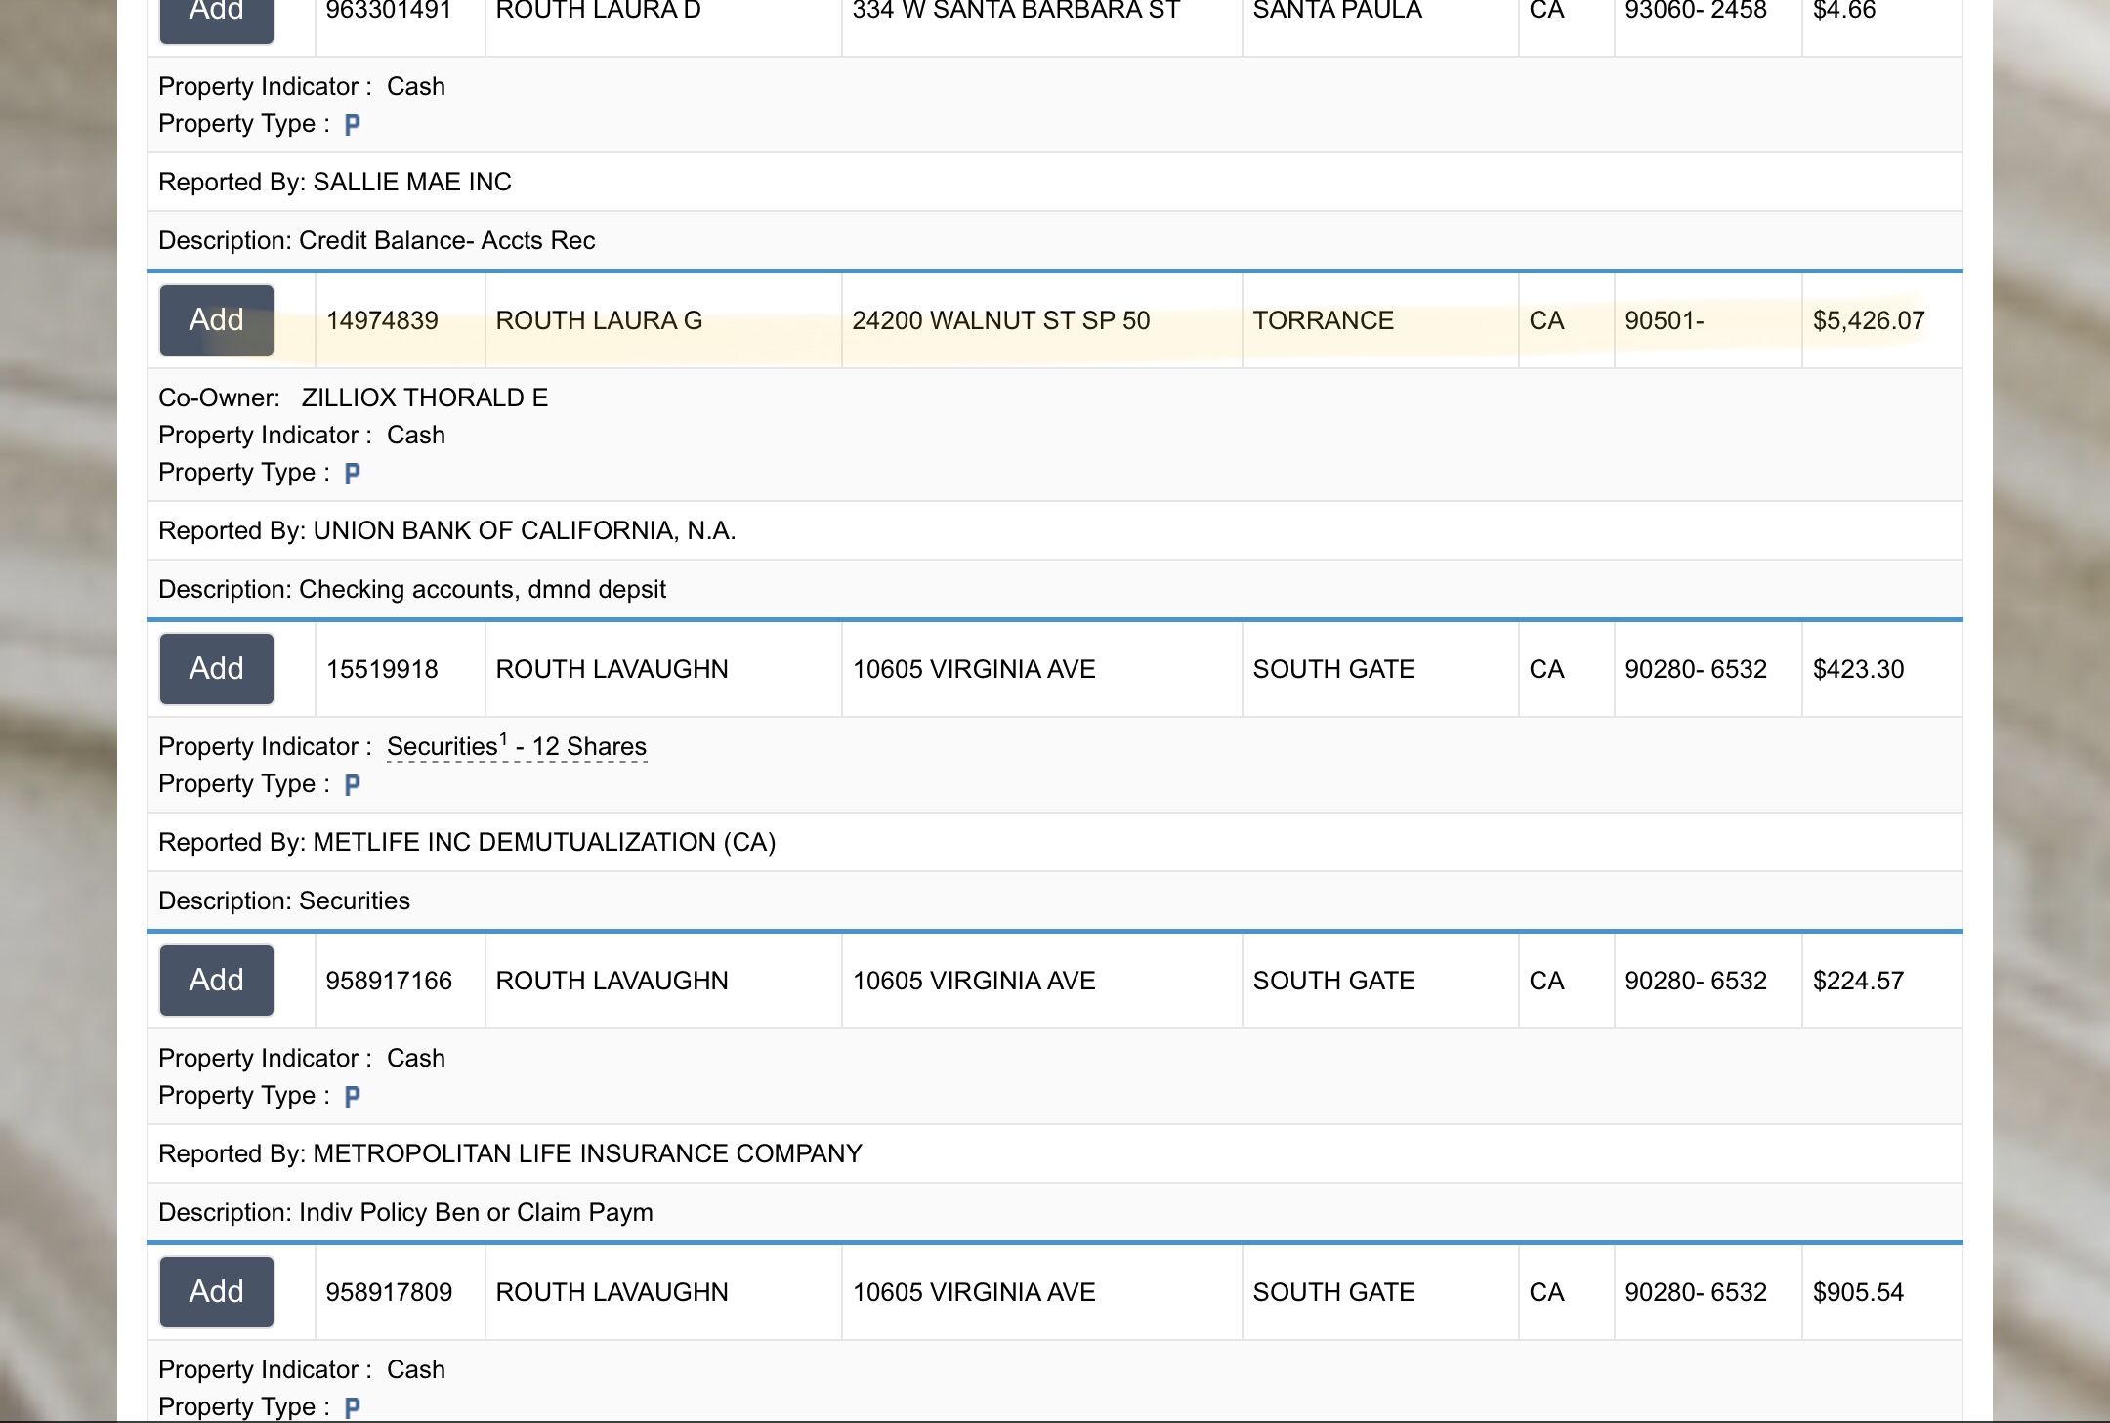
Task: Select Reported By SALLIE MAE INC
Action: coord(412,182)
